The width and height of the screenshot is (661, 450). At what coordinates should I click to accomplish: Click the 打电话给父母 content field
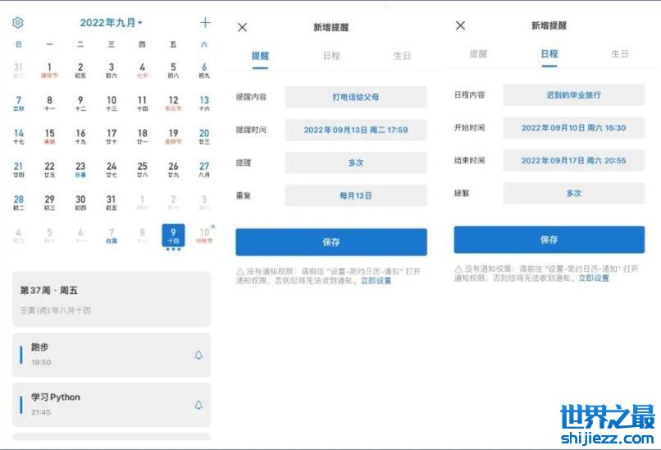pyautogui.click(x=355, y=97)
